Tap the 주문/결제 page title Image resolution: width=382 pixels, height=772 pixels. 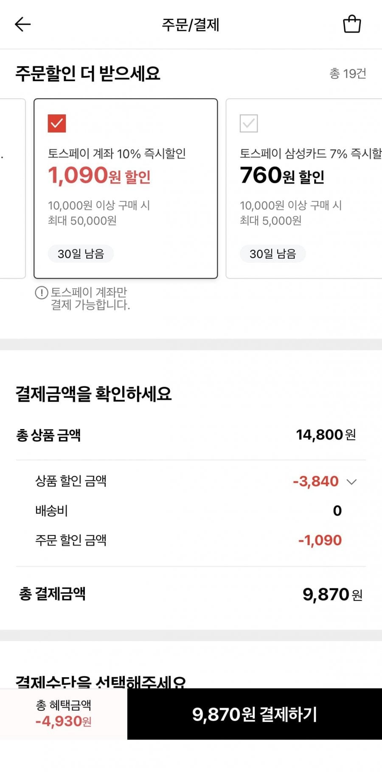coord(191,25)
